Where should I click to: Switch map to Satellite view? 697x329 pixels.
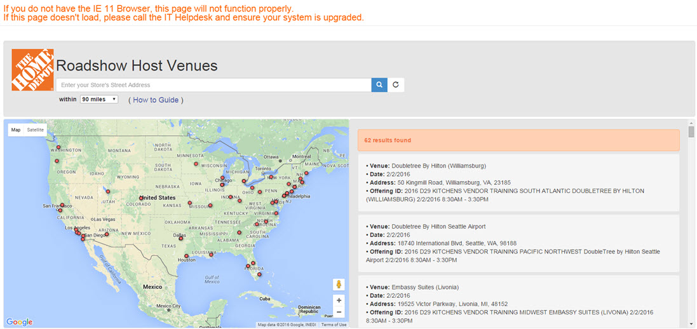[36, 130]
